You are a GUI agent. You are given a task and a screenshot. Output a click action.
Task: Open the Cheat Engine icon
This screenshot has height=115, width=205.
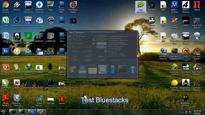(x=28, y=84)
